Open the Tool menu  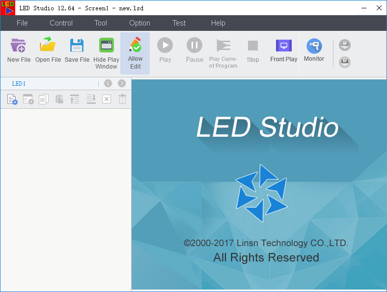101,23
